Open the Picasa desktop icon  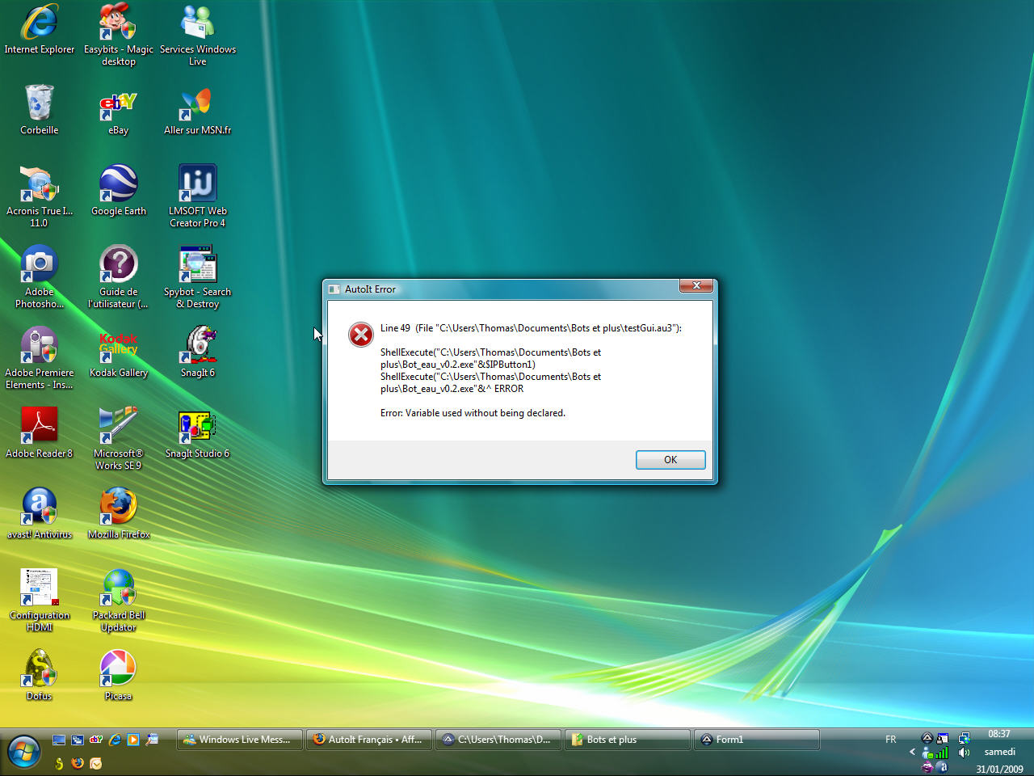click(x=118, y=669)
